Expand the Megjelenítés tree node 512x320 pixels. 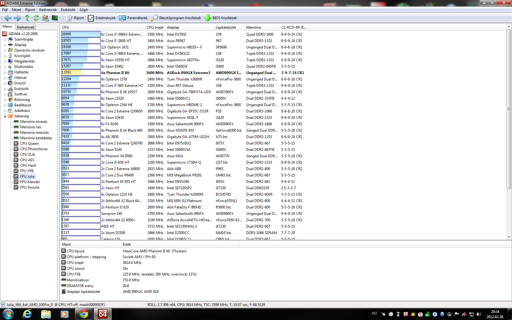point(5,61)
